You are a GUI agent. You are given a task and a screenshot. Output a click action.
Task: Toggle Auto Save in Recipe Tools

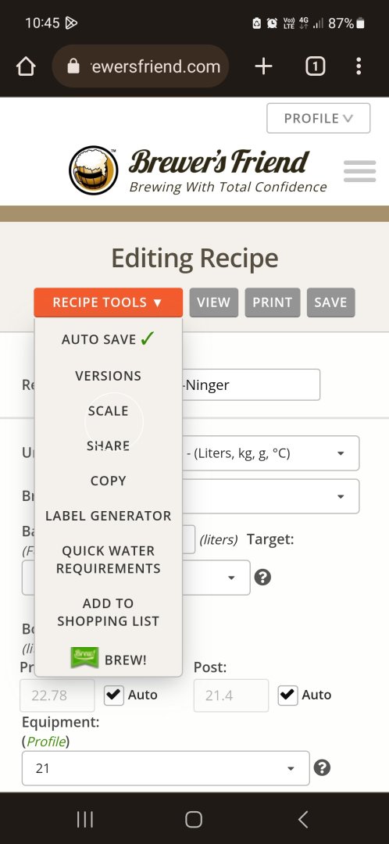pos(108,338)
